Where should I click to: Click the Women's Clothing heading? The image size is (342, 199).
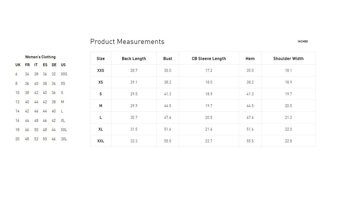[40, 57]
